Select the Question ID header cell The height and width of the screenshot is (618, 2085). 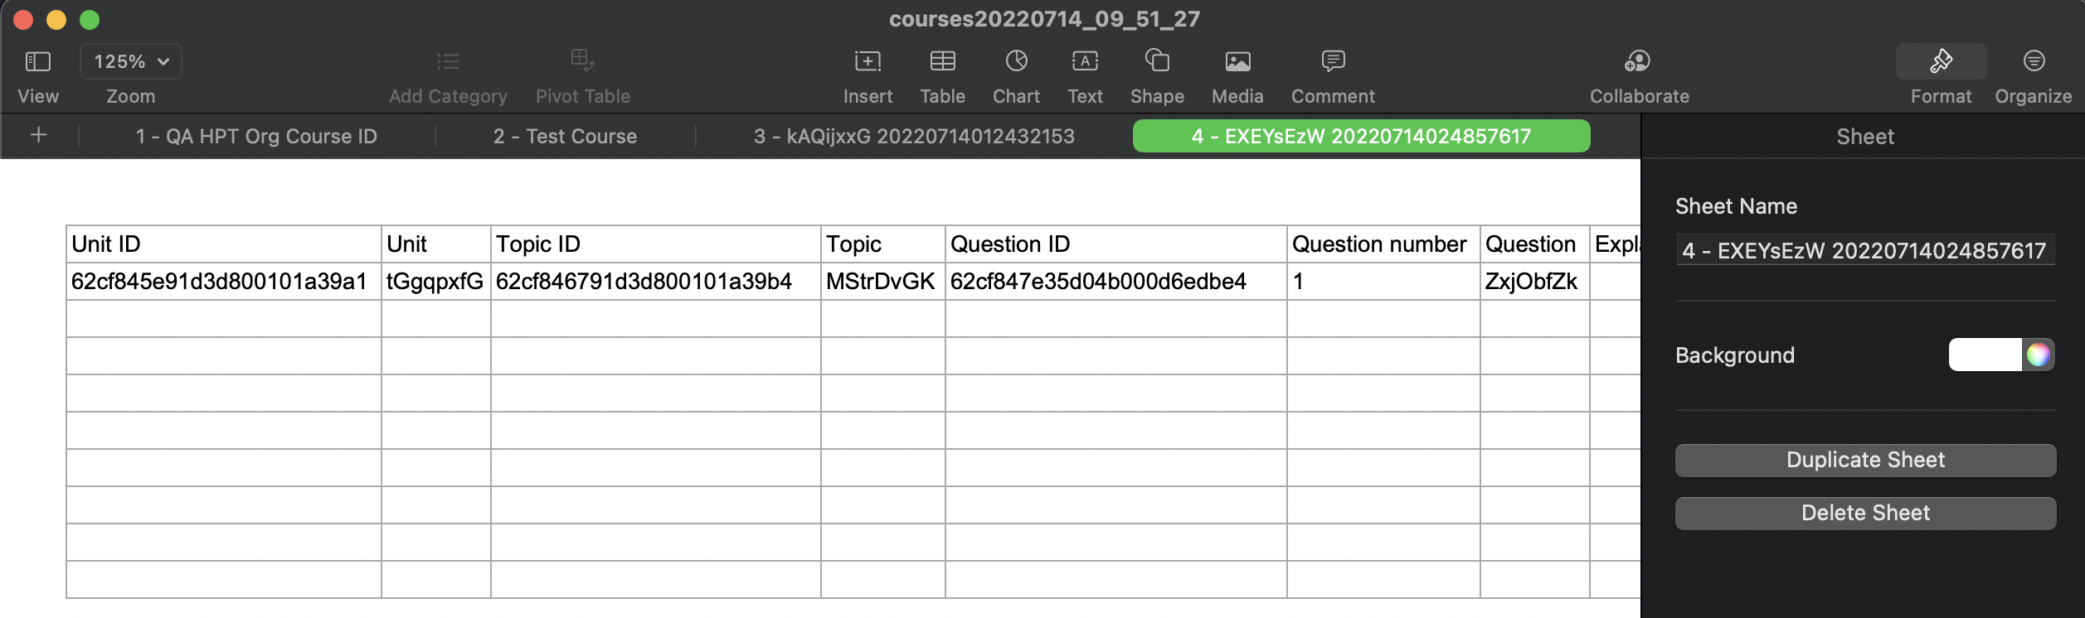click(x=1116, y=244)
